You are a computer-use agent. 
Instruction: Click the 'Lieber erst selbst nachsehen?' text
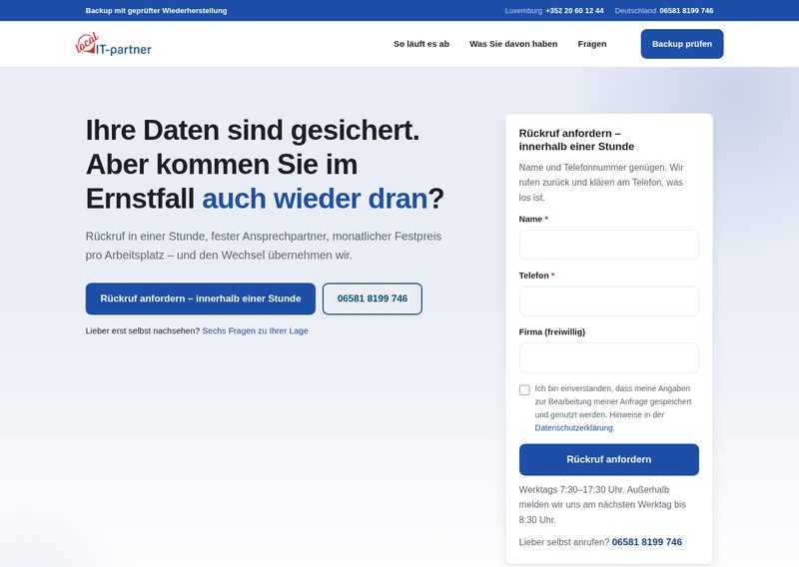click(x=142, y=330)
